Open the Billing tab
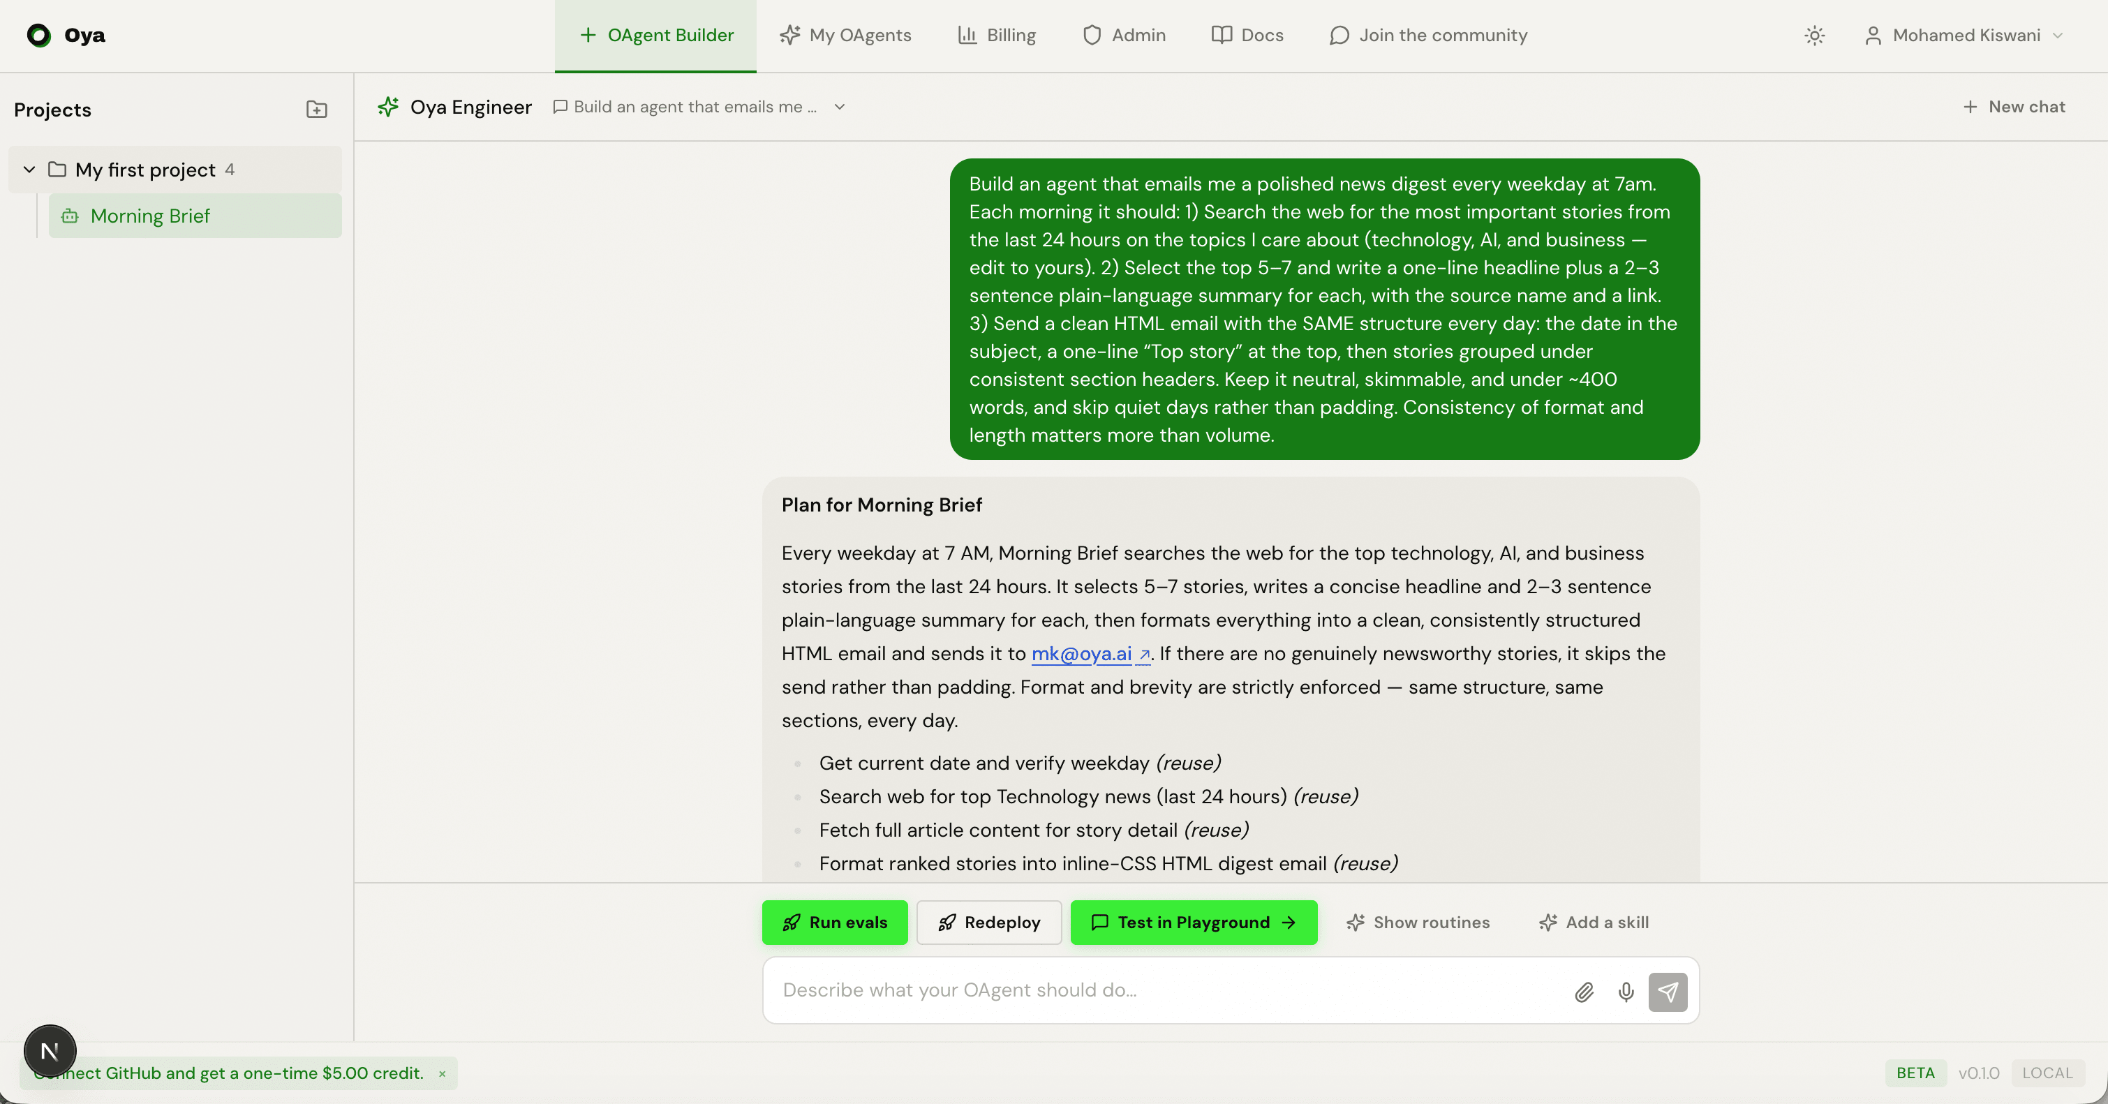 (x=997, y=35)
